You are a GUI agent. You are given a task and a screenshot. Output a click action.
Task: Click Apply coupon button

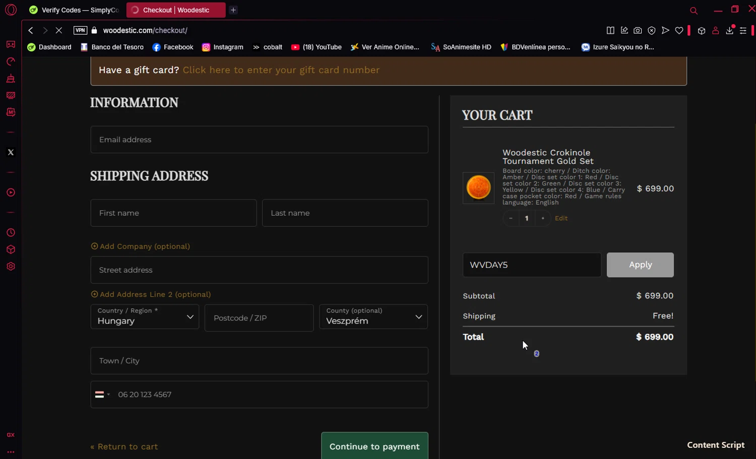640,265
